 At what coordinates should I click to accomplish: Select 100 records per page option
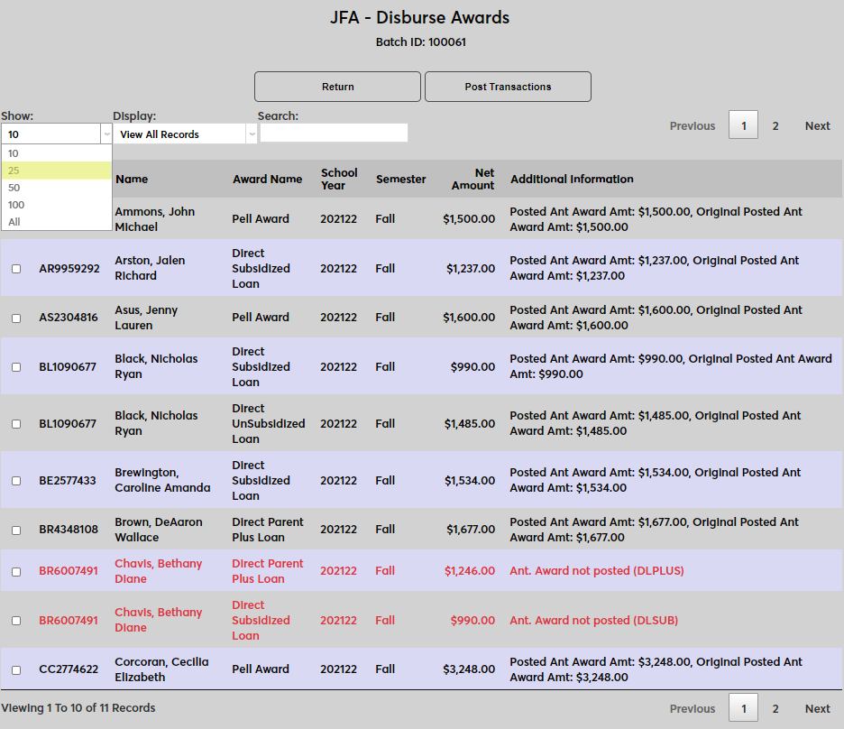56,205
